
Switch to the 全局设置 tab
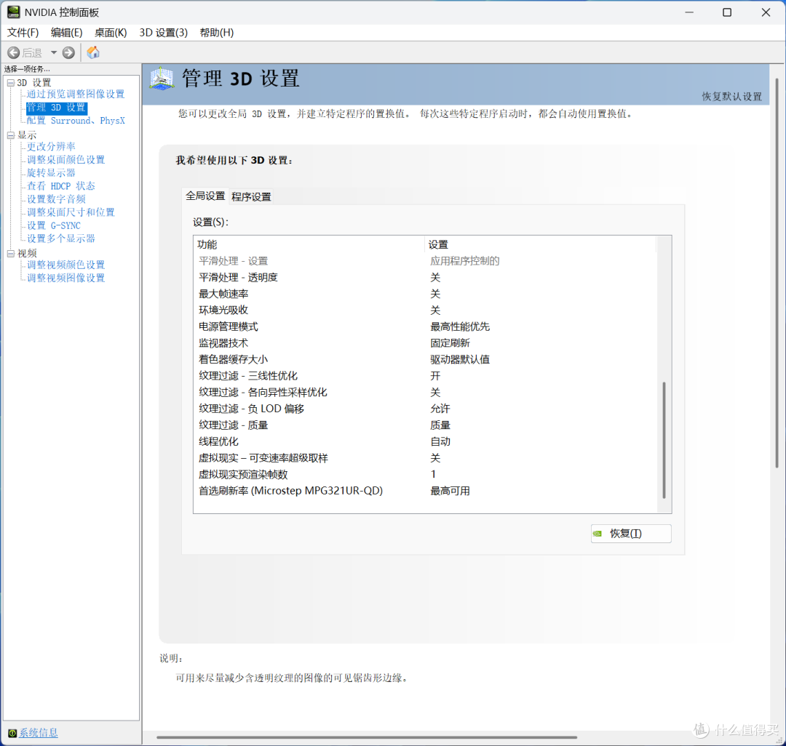click(x=205, y=196)
